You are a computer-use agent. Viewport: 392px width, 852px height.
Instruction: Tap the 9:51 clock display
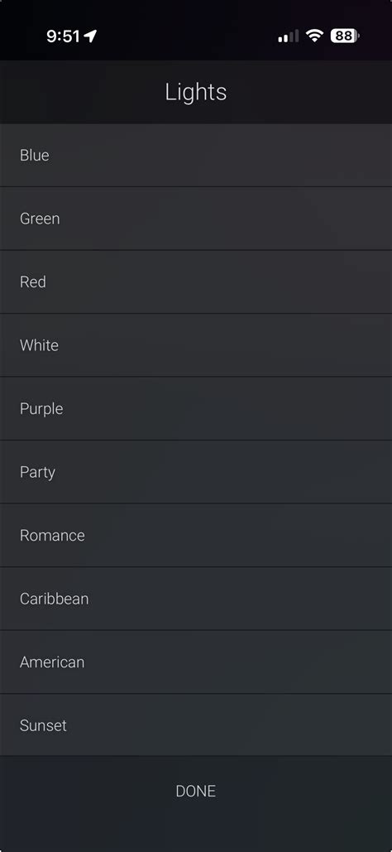pos(64,36)
